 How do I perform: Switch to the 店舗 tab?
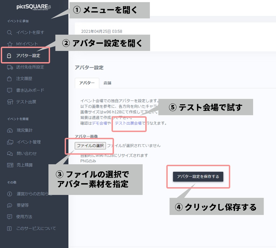(x=107, y=83)
